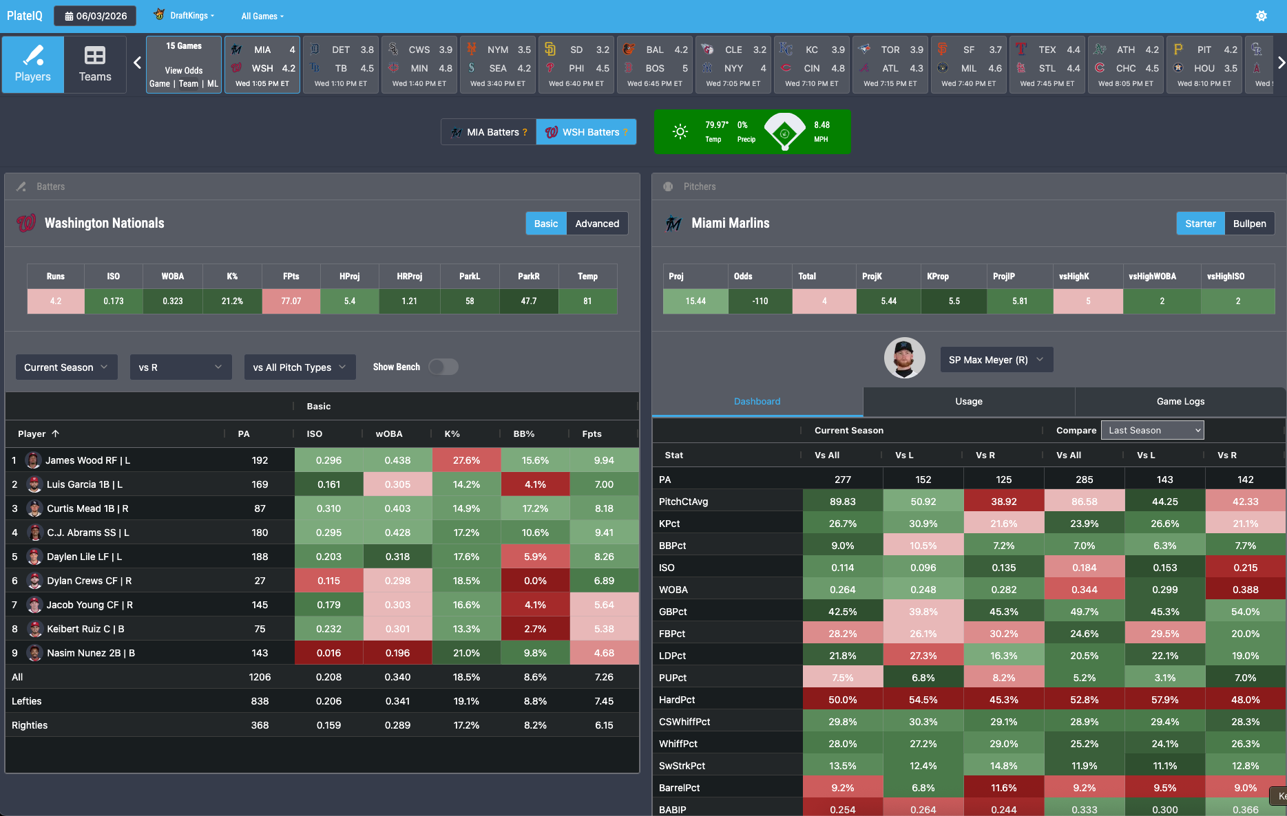Switch batter stats to Advanced
This screenshot has width=1287, height=816.
(597, 224)
